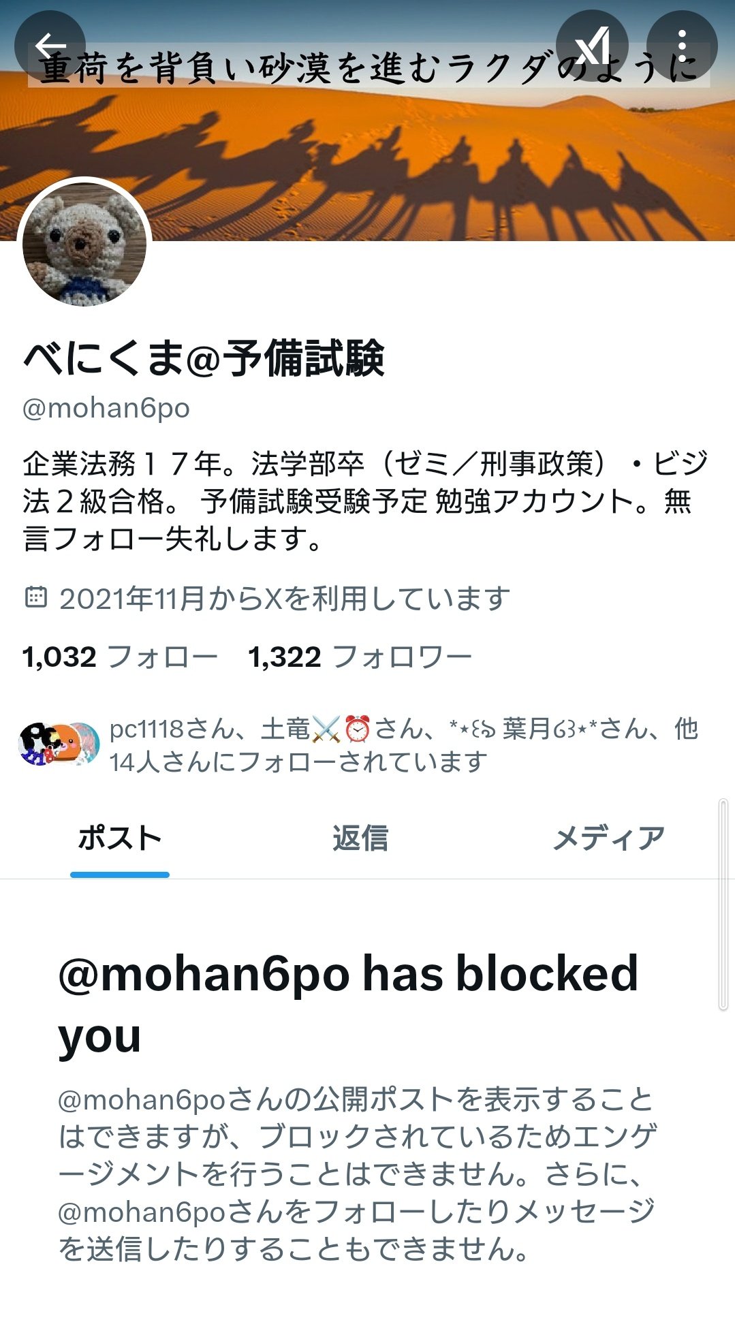Tap the @mohan6po handle under name
Screen dimensions: 735x1337
[106, 408]
